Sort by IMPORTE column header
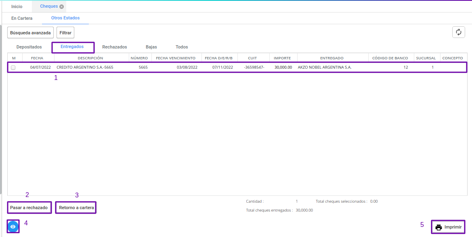 click(x=282, y=58)
